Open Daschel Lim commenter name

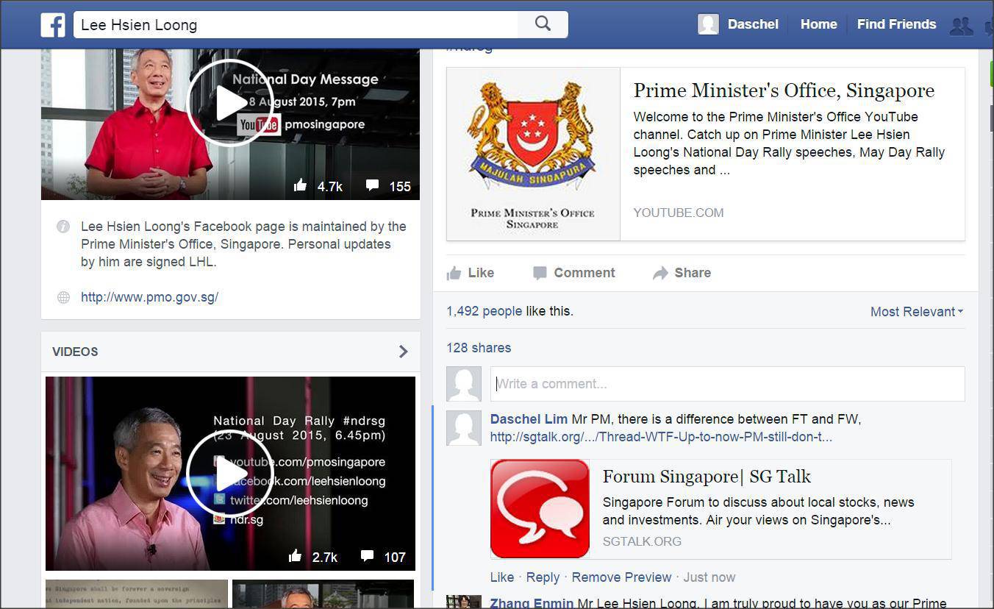529,419
